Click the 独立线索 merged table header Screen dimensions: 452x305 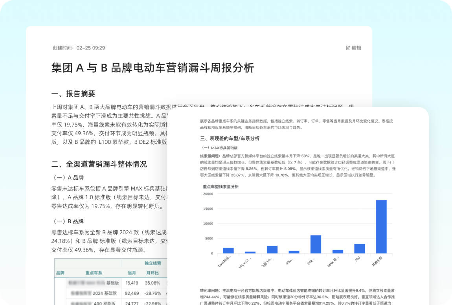[x=153, y=263]
